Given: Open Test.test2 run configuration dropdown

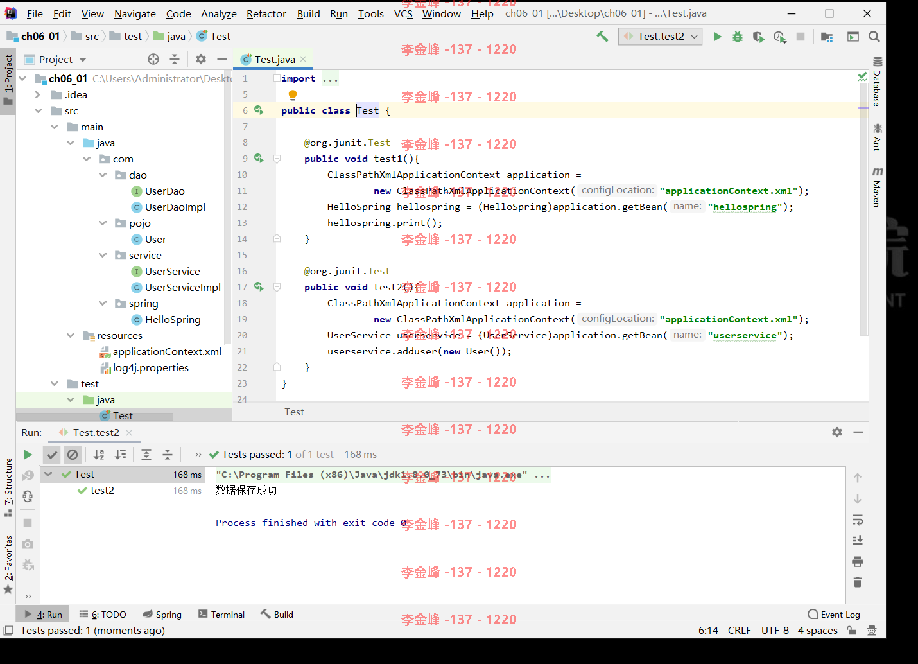Looking at the screenshot, I should pos(661,37).
